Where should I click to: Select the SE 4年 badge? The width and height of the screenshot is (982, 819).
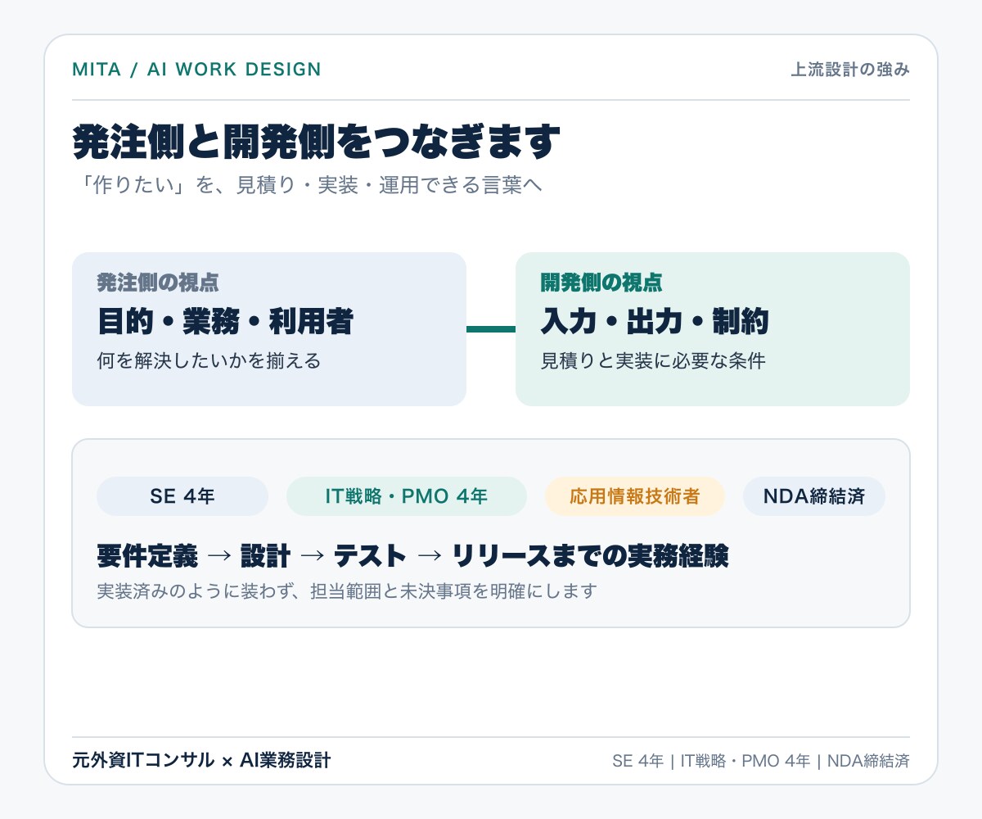click(x=182, y=496)
